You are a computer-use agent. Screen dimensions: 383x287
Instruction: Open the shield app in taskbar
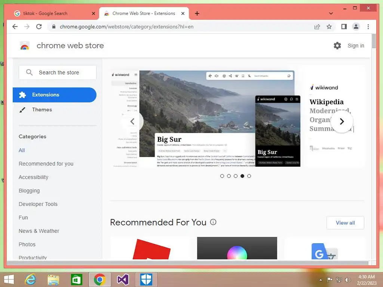(146, 280)
